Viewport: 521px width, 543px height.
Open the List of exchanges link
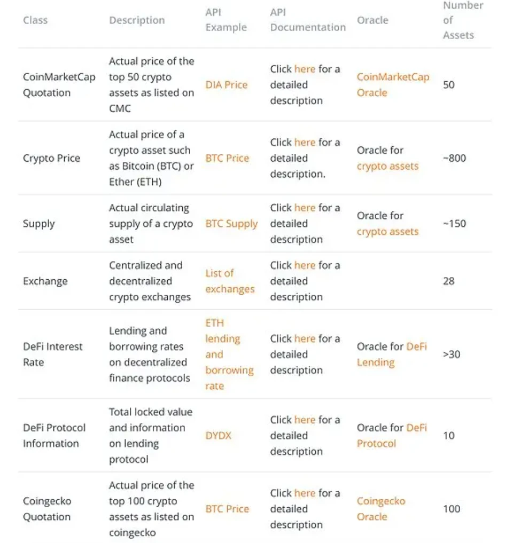click(x=230, y=281)
